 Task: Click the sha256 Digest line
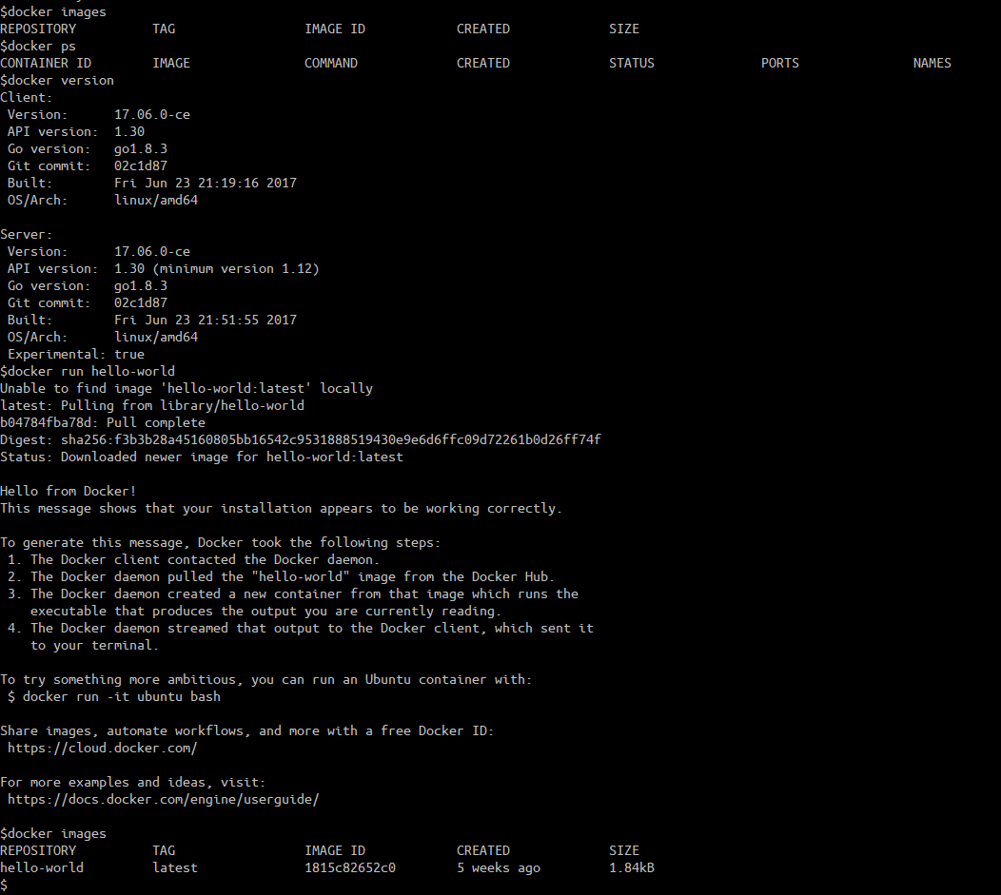(300, 439)
